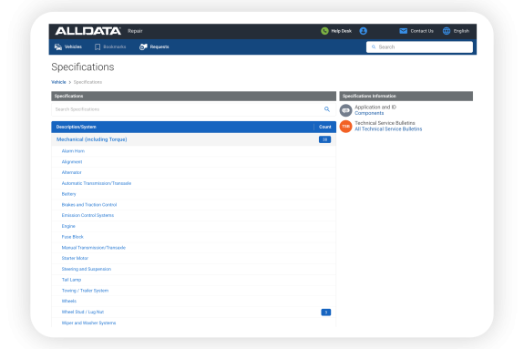Open Towing / Trailer System
The image size is (524, 349).
tap(86, 291)
